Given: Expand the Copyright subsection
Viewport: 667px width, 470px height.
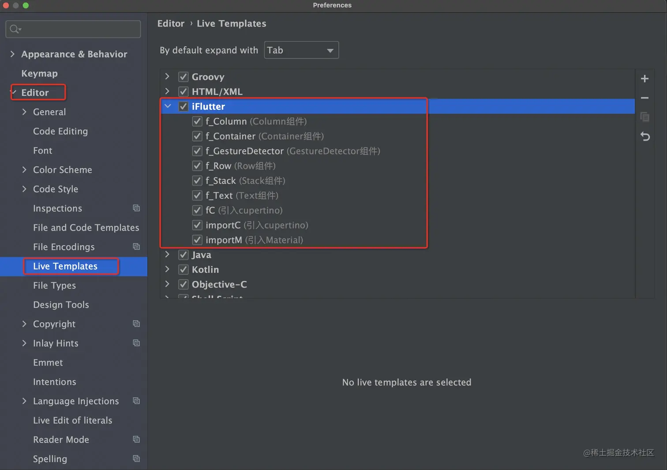Looking at the screenshot, I should (24, 324).
